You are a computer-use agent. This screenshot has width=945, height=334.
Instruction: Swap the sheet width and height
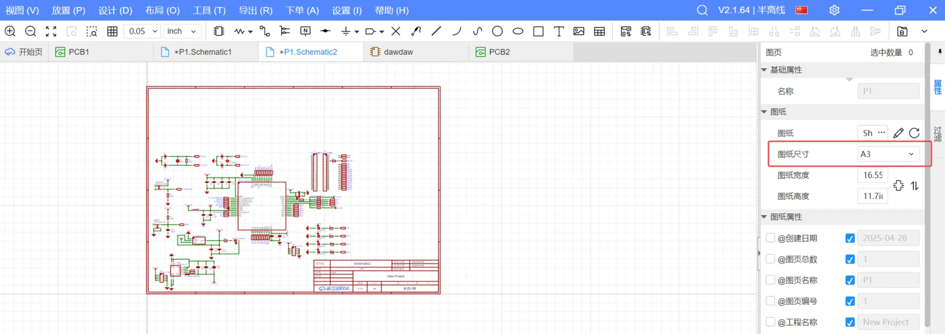click(x=914, y=186)
